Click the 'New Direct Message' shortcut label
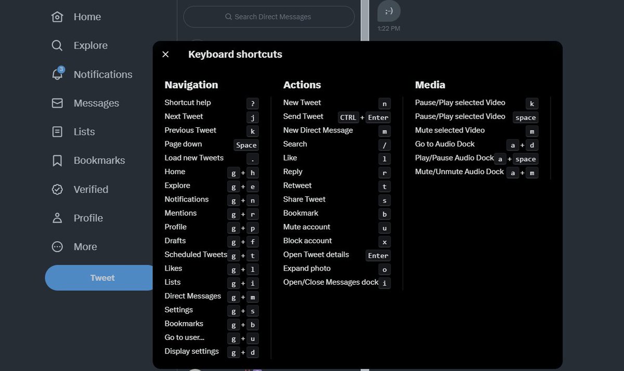Image resolution: width=624 pixels, height=371 pixels. point(318,130)
